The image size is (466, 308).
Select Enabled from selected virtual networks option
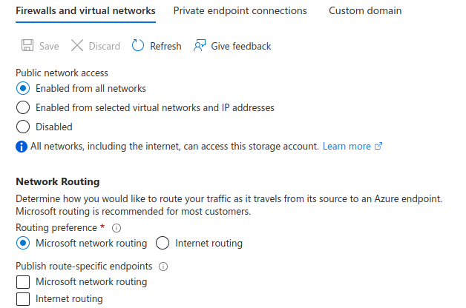click(x=23, y=107)
